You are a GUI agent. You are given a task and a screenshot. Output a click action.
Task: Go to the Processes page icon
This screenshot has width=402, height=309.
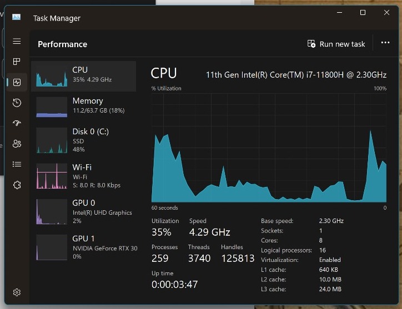[17, 62]
